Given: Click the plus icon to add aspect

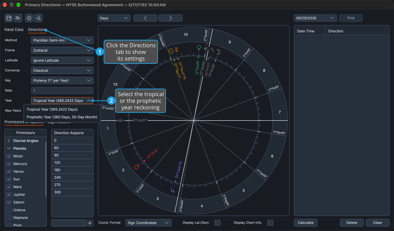Looking at the screenshot, I should coord(90,223).
